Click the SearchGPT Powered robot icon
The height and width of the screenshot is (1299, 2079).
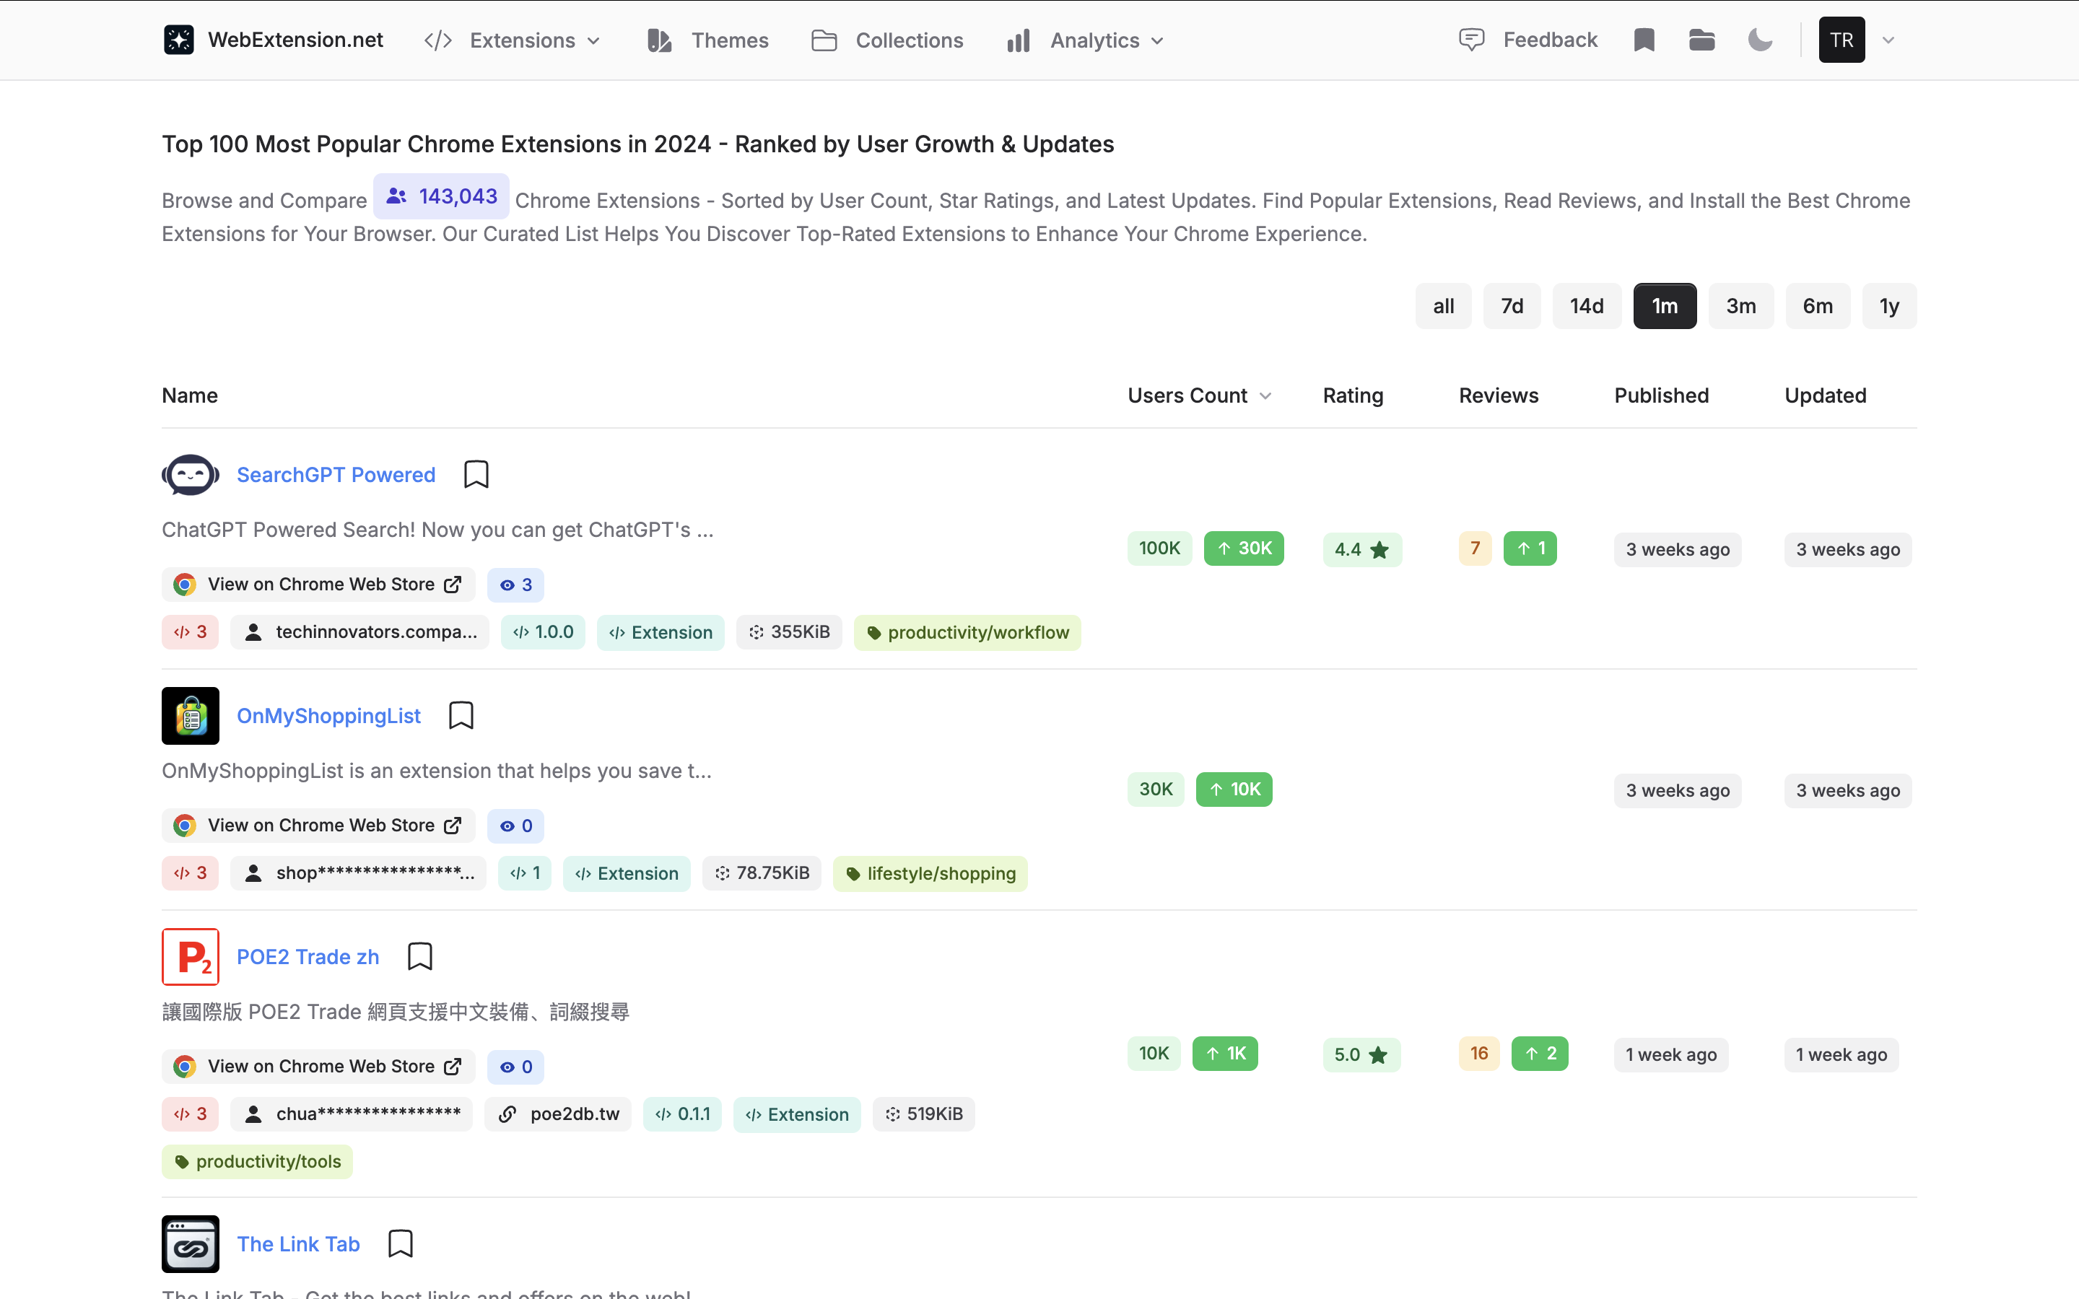point(191,474)
